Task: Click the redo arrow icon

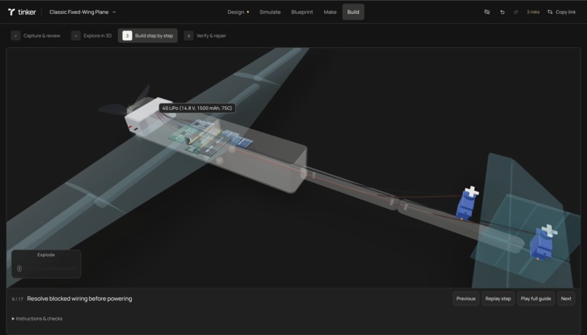Action: [x=516, y=12]
